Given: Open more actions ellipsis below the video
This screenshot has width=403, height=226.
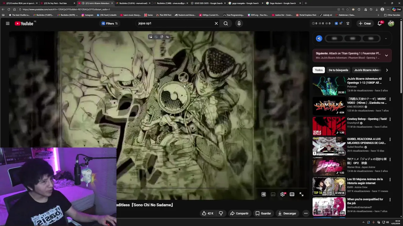Looking at the screenshot, I should (x=306, y=213).
